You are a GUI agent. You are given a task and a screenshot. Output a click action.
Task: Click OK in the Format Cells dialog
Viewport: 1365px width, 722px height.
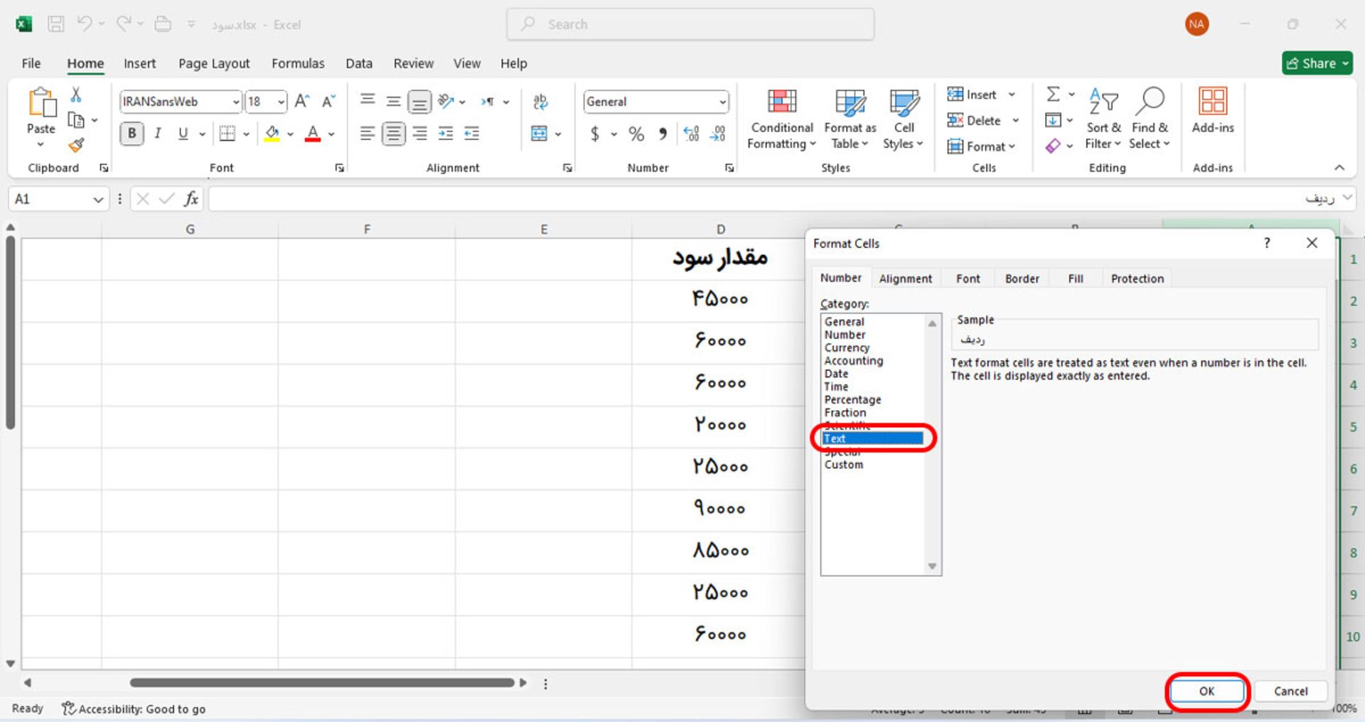tap(1206, 691)
